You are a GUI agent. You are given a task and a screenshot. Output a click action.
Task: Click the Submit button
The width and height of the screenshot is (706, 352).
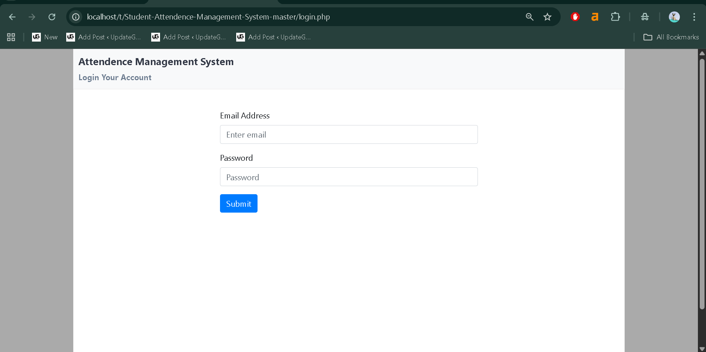click(238, 203)
